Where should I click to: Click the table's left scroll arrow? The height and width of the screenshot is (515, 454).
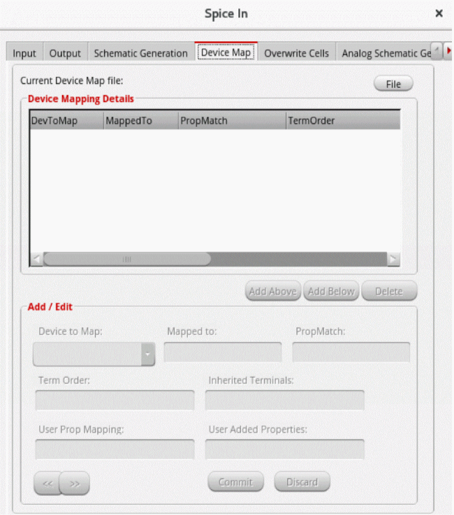click(x=37, y=259)
